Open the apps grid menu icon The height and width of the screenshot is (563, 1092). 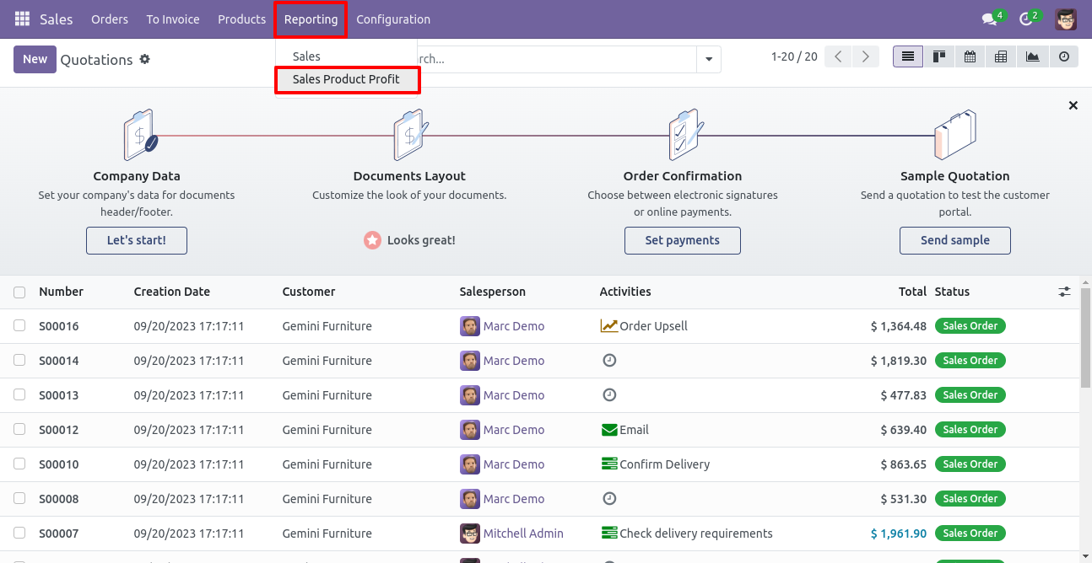(x=22, y=19)
